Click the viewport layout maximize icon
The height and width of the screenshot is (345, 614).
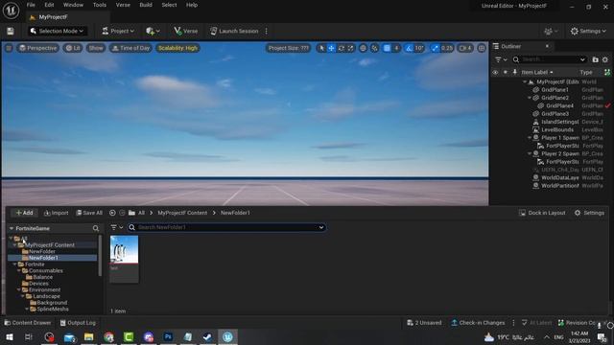point(482,48)
